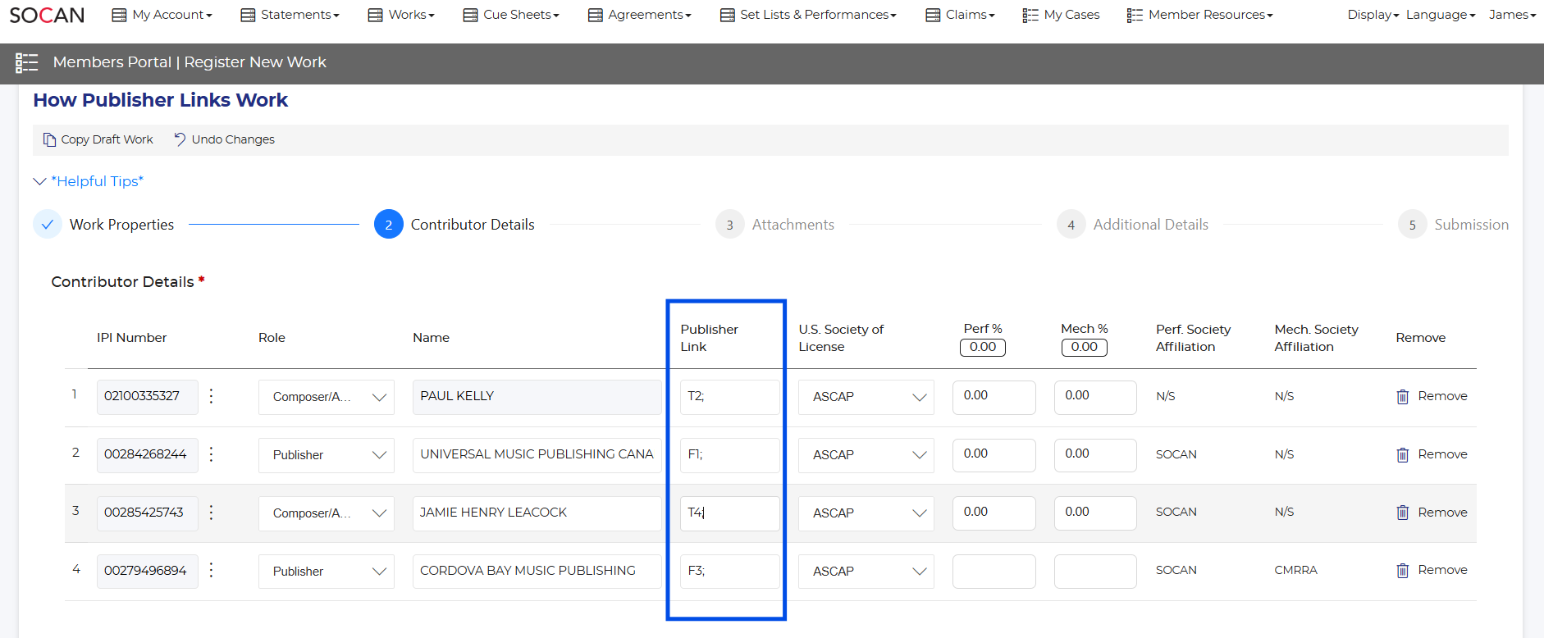Click three-dot options for Cordova Bay Music row
The image size is (1544, 638).
pyautogui.click(x=212, y=571)
